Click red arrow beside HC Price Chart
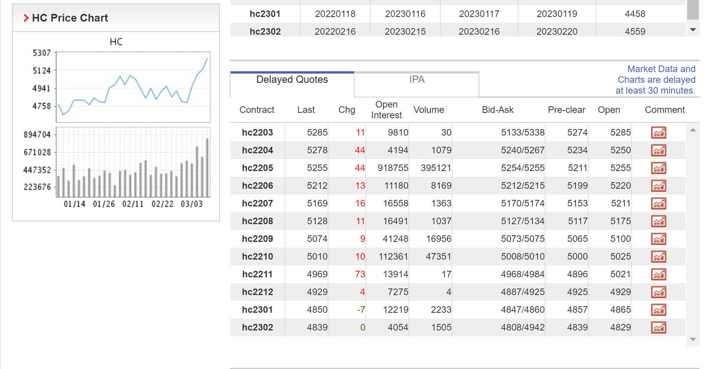The height and width of the screenshot is (369, 713). coord(26,18)
